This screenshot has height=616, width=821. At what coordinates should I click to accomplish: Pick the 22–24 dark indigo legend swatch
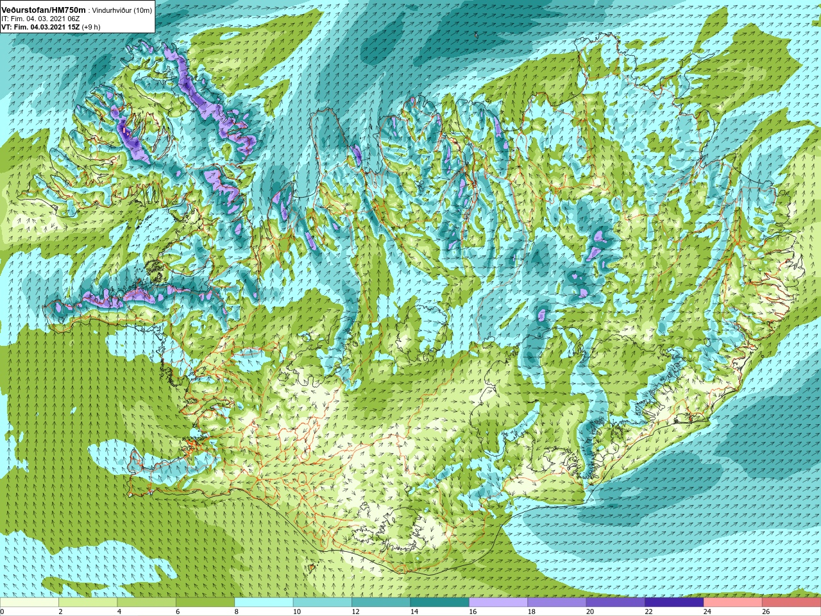(x=674, y=603)
